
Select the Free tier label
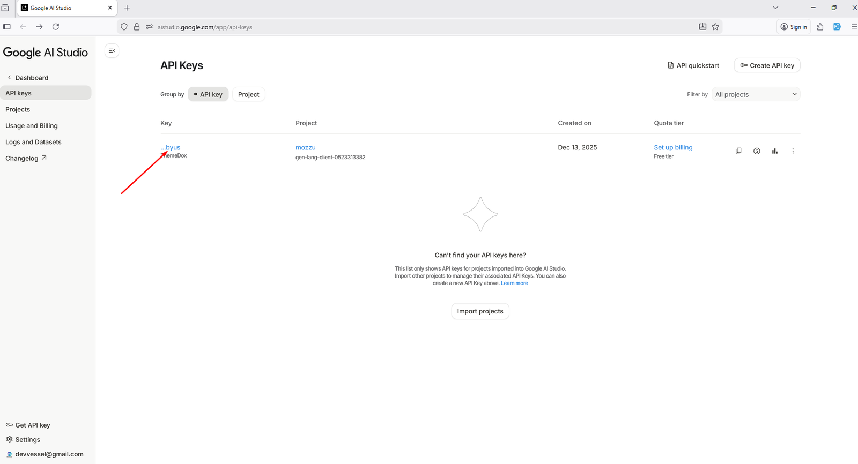[663, 156]
